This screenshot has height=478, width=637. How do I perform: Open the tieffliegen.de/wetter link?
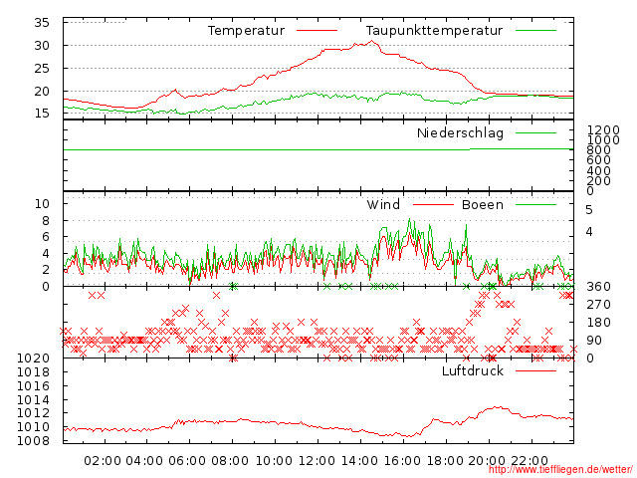point(560,470)
